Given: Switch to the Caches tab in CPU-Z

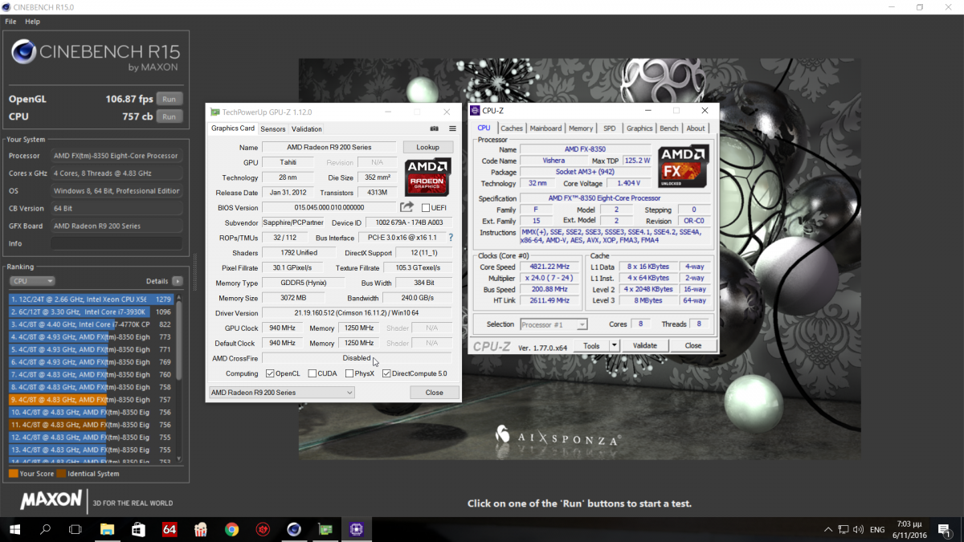Looking at the screenshot, I should (x=512, y=128).
